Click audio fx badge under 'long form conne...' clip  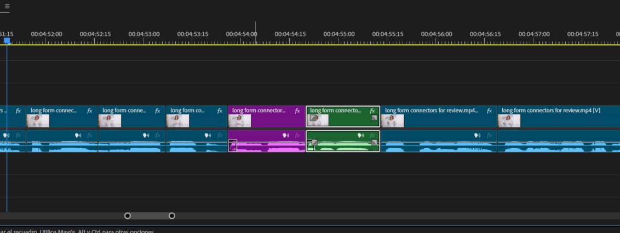[158, 136]
